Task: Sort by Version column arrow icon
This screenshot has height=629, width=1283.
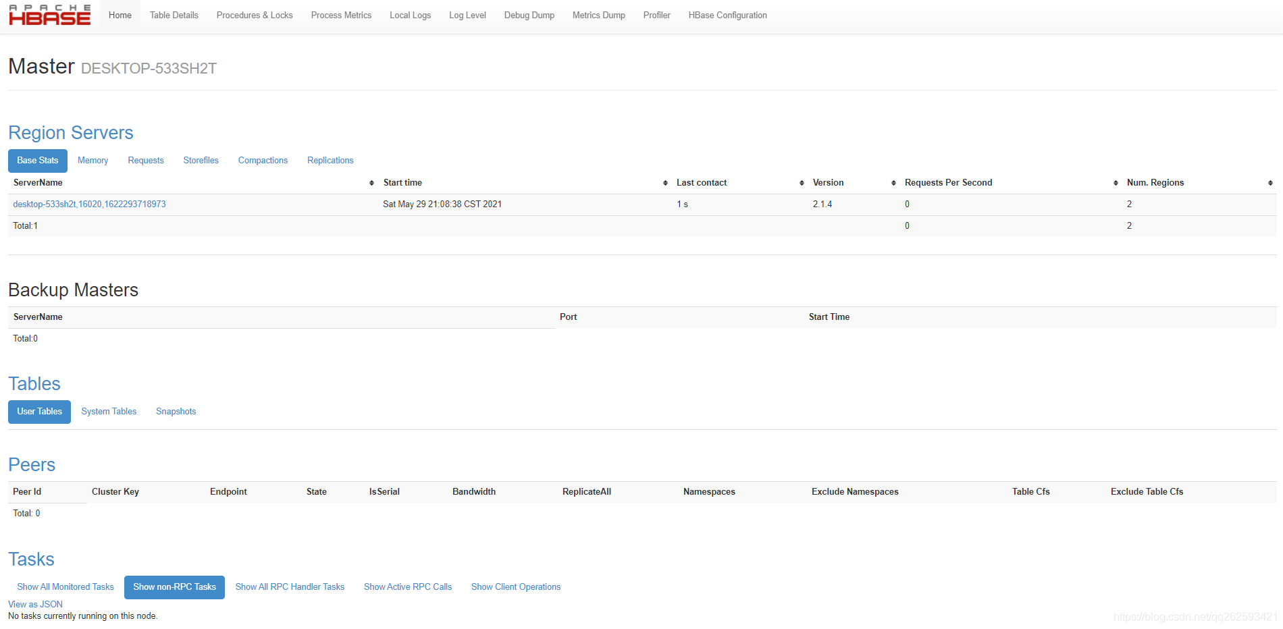Action: click(x=893, y=183)
